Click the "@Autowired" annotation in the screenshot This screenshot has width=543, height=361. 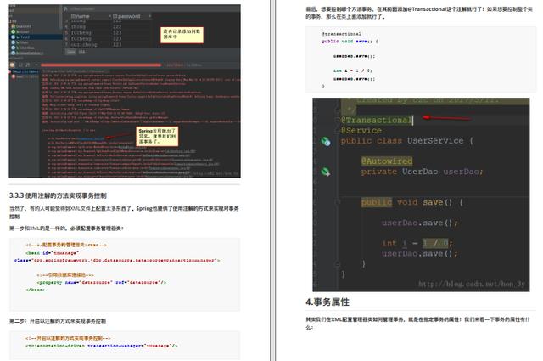(387, 161)
